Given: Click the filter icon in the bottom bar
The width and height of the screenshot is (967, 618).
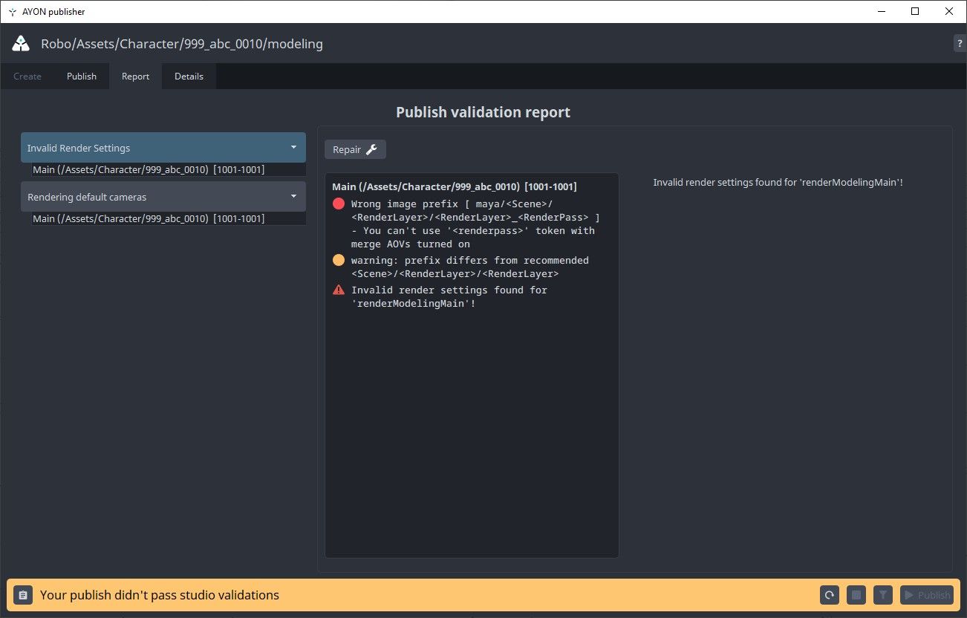Looking at the screenshot, I should pyautogui.click(x=882, y=594).
